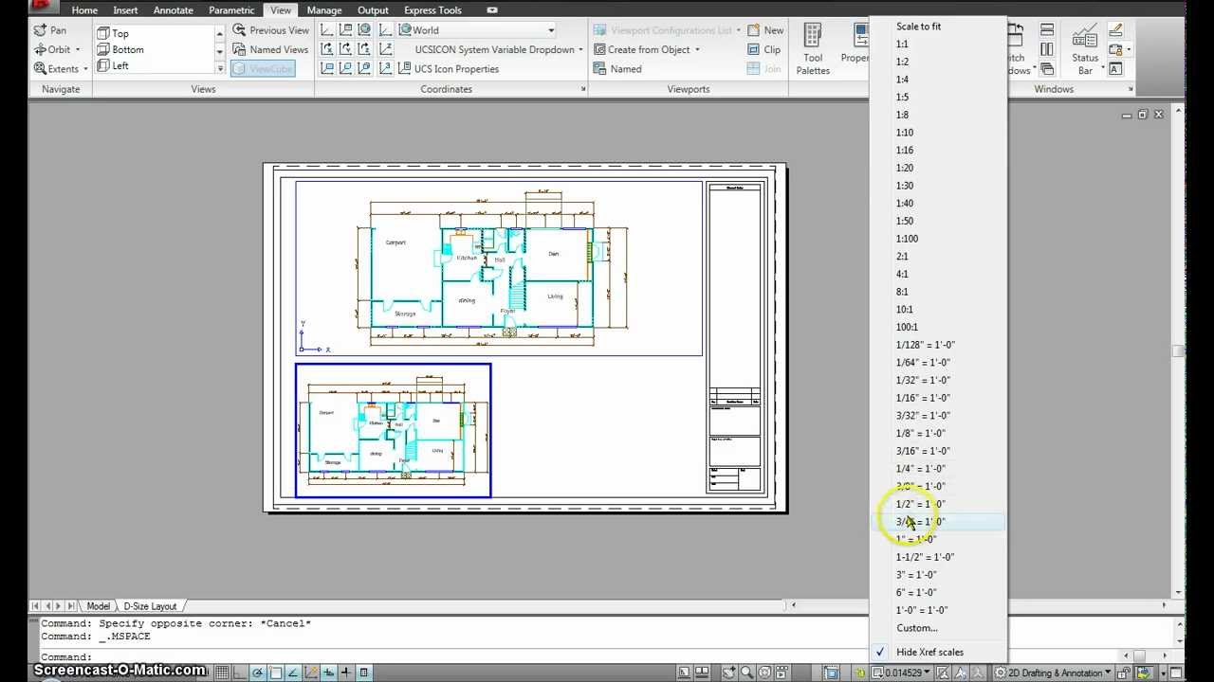Switch to the Home ribbon tab
Screen dimensions: 1214x682
[84, 10]
